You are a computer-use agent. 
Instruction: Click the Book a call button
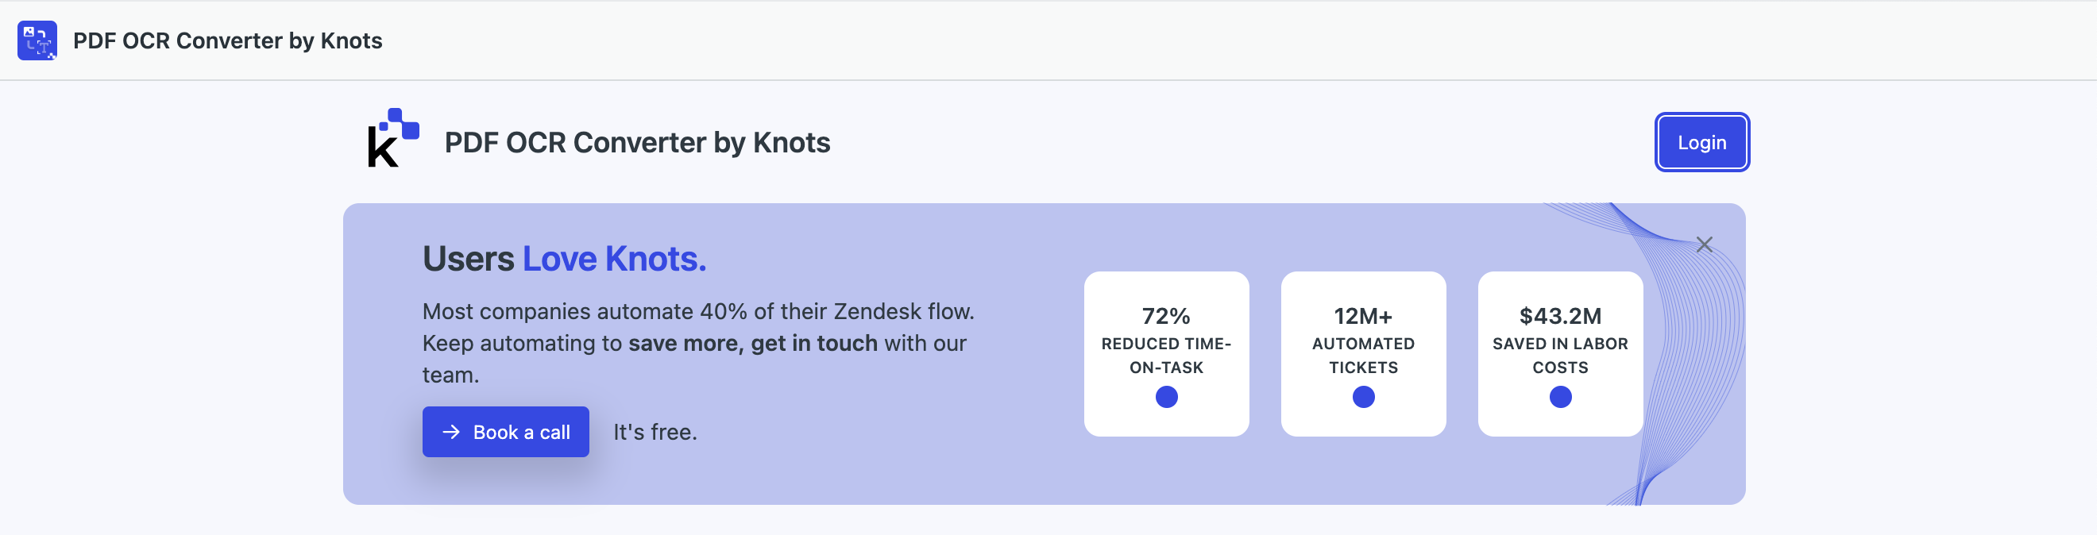pyautogui.click(x=505, y=432)
